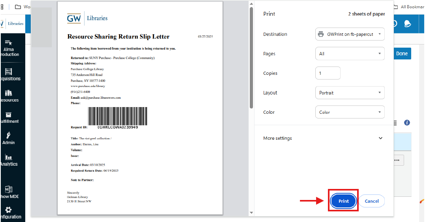
Task: Open the Pages dropdown
Action: 350,54
